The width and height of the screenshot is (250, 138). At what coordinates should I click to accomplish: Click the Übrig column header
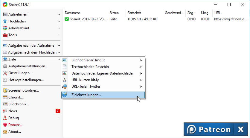(x=205, y=13)
